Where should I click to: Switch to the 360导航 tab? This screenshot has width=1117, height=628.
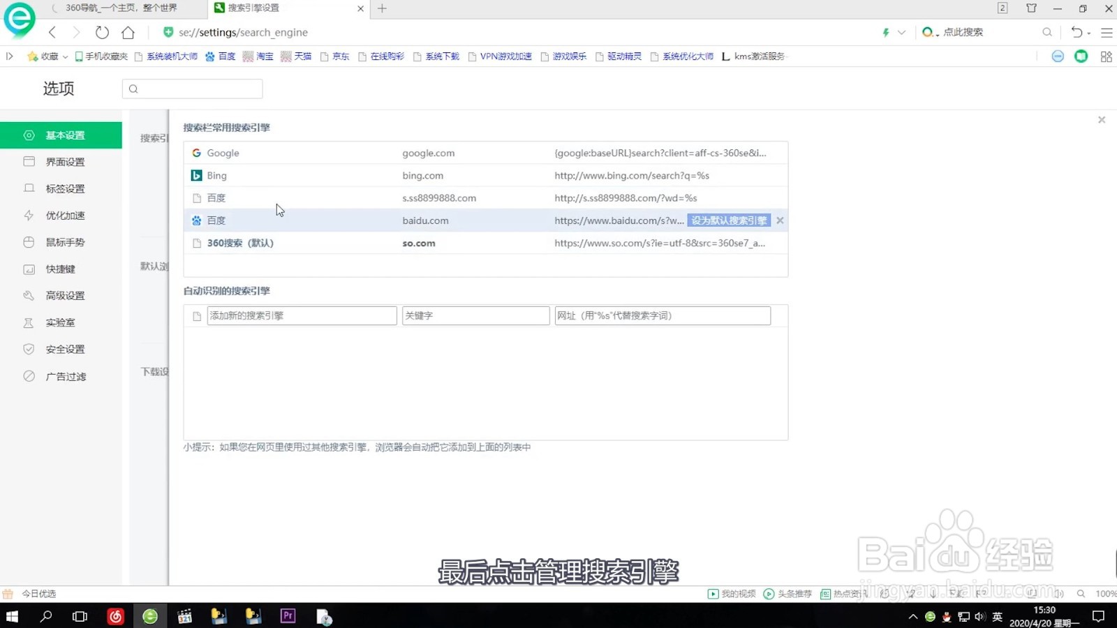(x=121, y=8)
